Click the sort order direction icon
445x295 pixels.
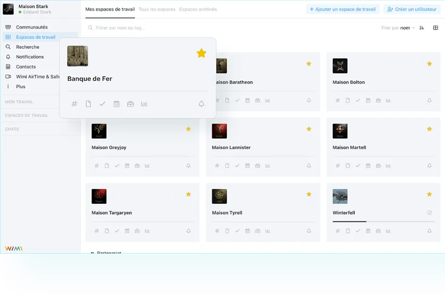pos(421,28)
